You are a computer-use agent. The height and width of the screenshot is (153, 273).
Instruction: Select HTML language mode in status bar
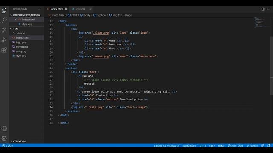pyautogui.click(x=221, y=146)
